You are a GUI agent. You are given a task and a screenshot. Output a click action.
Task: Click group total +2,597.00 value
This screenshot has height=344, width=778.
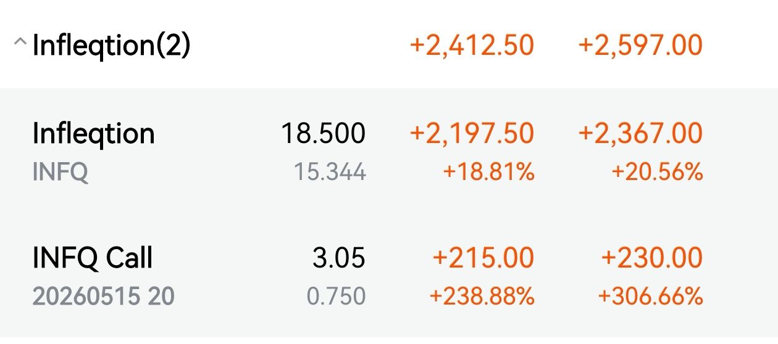640,46
